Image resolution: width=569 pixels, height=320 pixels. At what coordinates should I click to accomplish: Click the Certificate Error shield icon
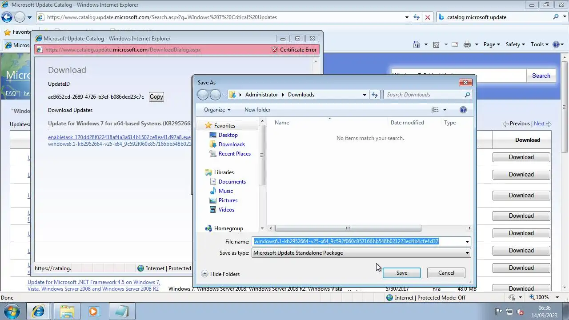[x=275, y=50]
